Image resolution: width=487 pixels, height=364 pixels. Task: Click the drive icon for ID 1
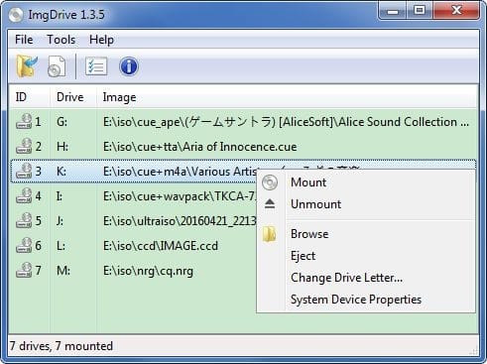pos(24,121)
